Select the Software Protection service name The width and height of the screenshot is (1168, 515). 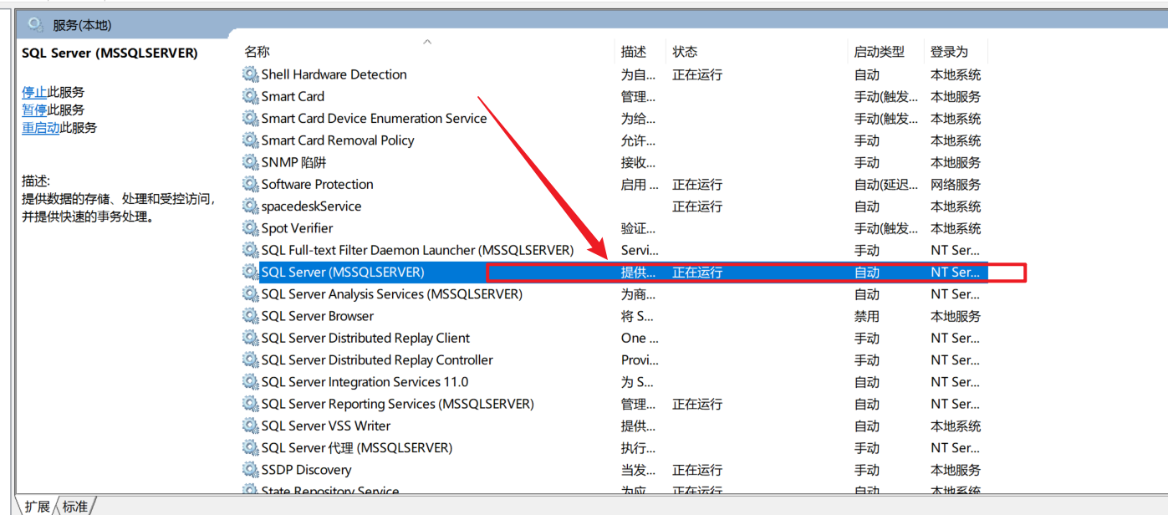point(318,184)
